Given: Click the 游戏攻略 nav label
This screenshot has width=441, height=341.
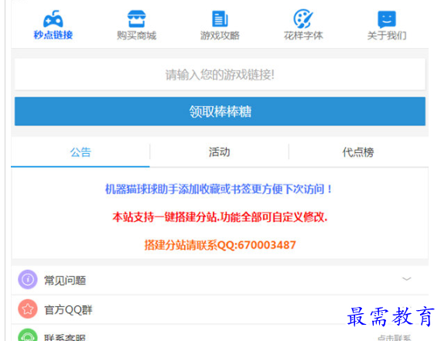Looking at the screenshot, I should (x=220, y=36).
